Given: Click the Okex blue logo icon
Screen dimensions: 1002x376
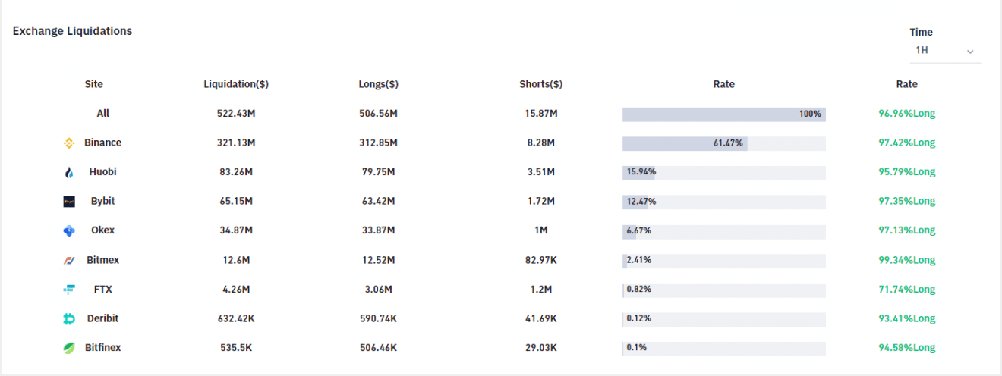Looking at the screenshot, I should (x=69, y=230).
